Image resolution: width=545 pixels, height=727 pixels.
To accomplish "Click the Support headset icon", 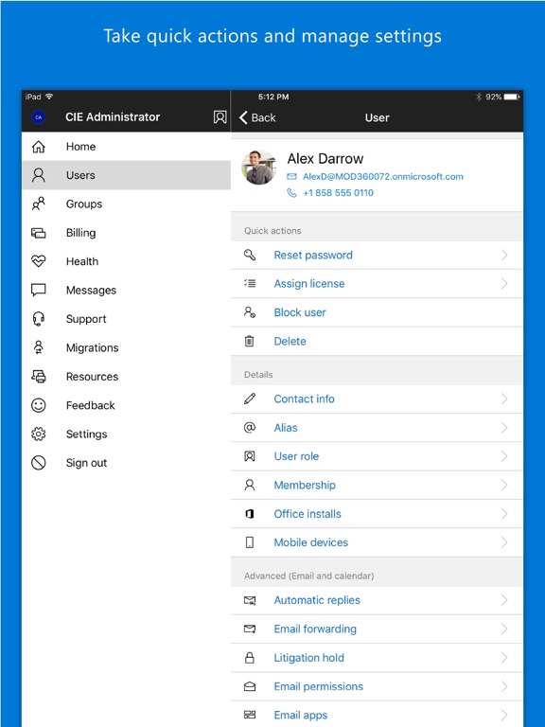I will point(39,319).
